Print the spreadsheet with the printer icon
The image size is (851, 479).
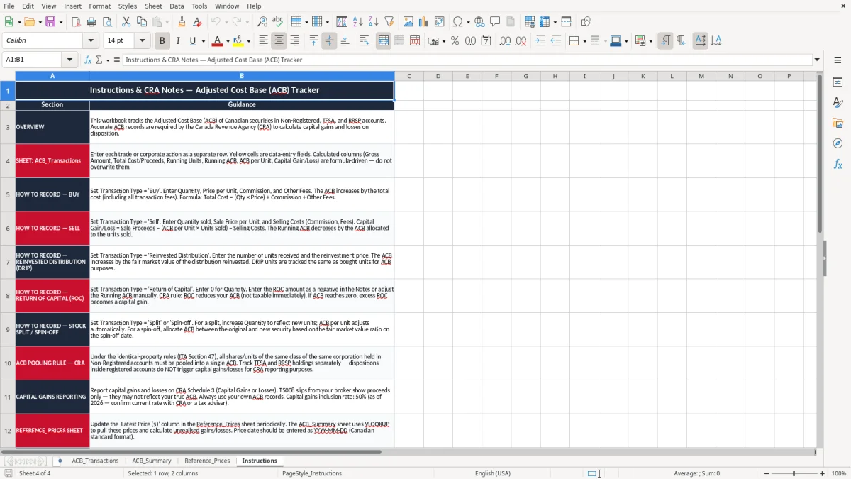(92, 22)
